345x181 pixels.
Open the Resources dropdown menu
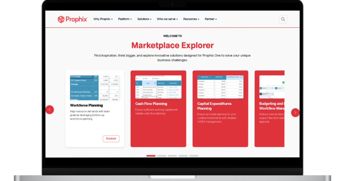(x=191, y=19)
